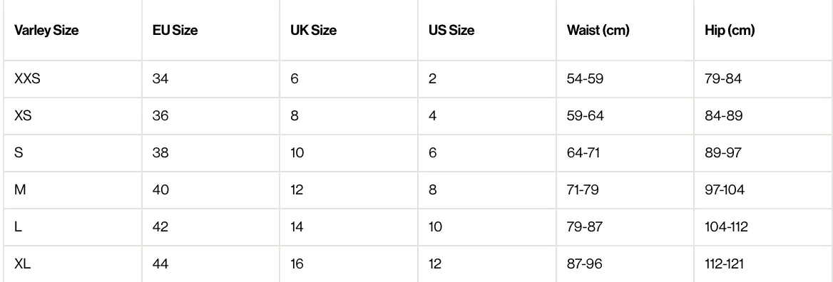
Task: Click the Varley Size column header
Action: [x=46, y=30]
